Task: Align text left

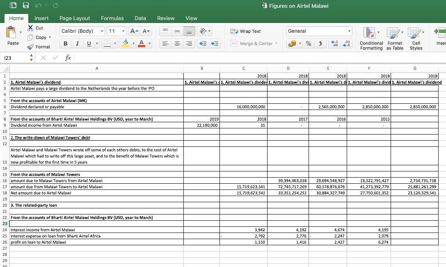Action: (165, 43)
